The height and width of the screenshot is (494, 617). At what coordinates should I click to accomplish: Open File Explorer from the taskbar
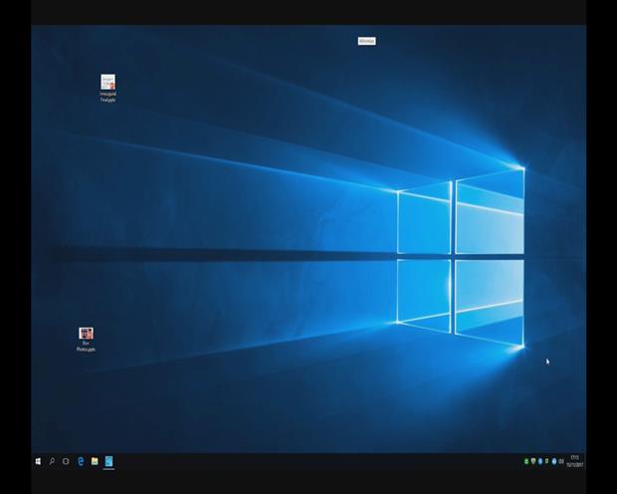point(95,461)
